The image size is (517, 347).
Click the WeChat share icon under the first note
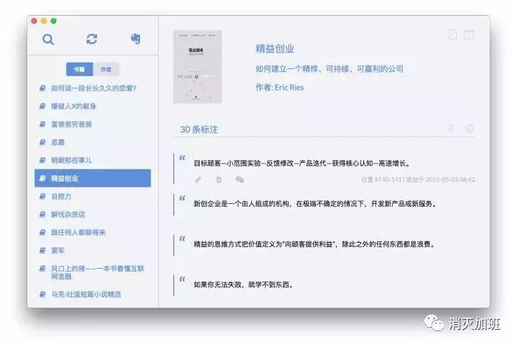(x=240, y=180)
